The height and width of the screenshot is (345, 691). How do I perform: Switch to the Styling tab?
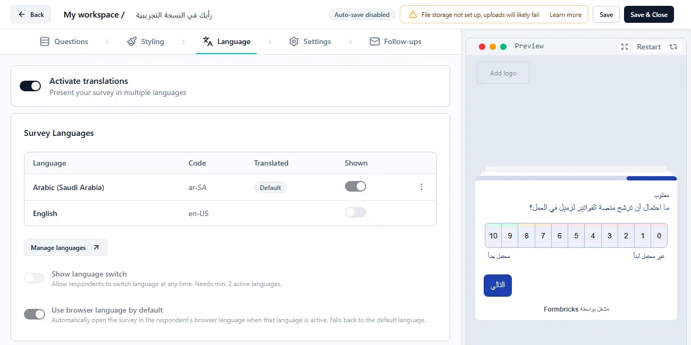point(146,41)
